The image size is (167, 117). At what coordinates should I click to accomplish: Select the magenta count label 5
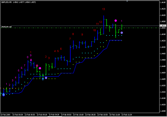pos(19,71)
